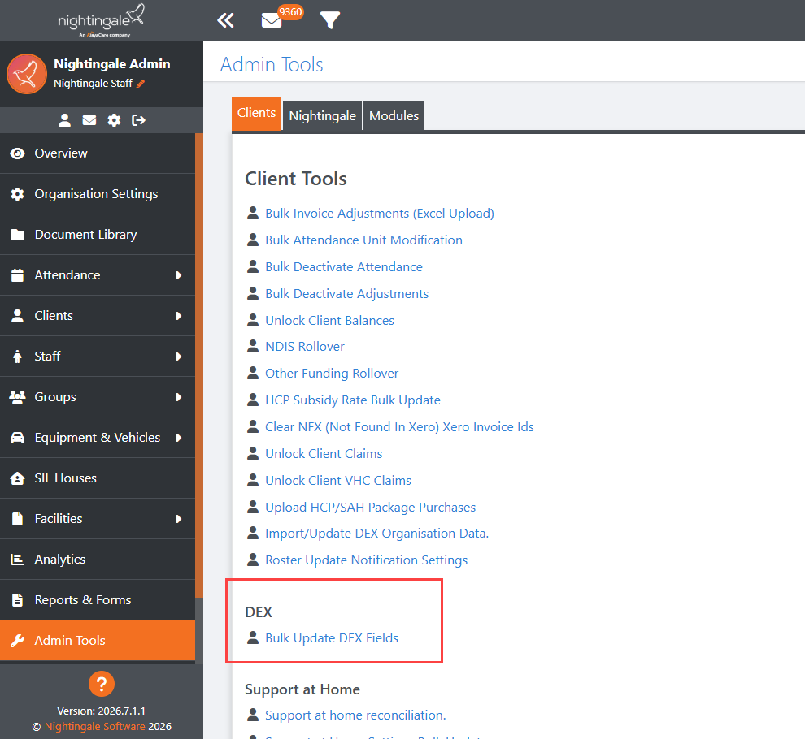The height and width of the screenshot is (739, 805).
Task: Click person icon beside NDIS Rollover
Action: [253, 346]
